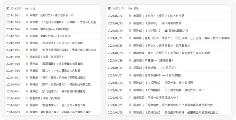This screenshot has width=236, height=120.
Task: Click the calendar icon in the left table's 發佈日期 header
Action: pos(8,8)
